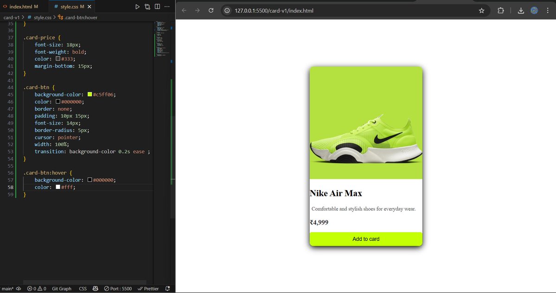Viewport: 556px width, 293px height.
Task: Click the .card-price selector on line 37
Action: [39, 37]
